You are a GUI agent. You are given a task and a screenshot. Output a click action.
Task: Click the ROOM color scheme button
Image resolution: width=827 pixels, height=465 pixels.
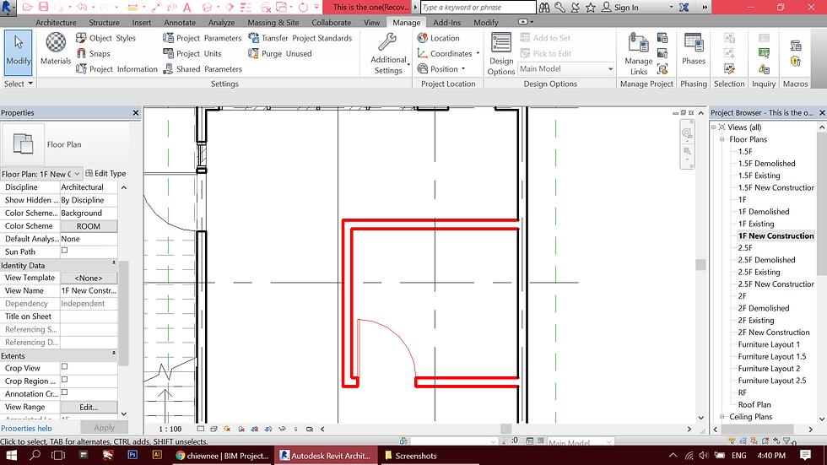89,226
